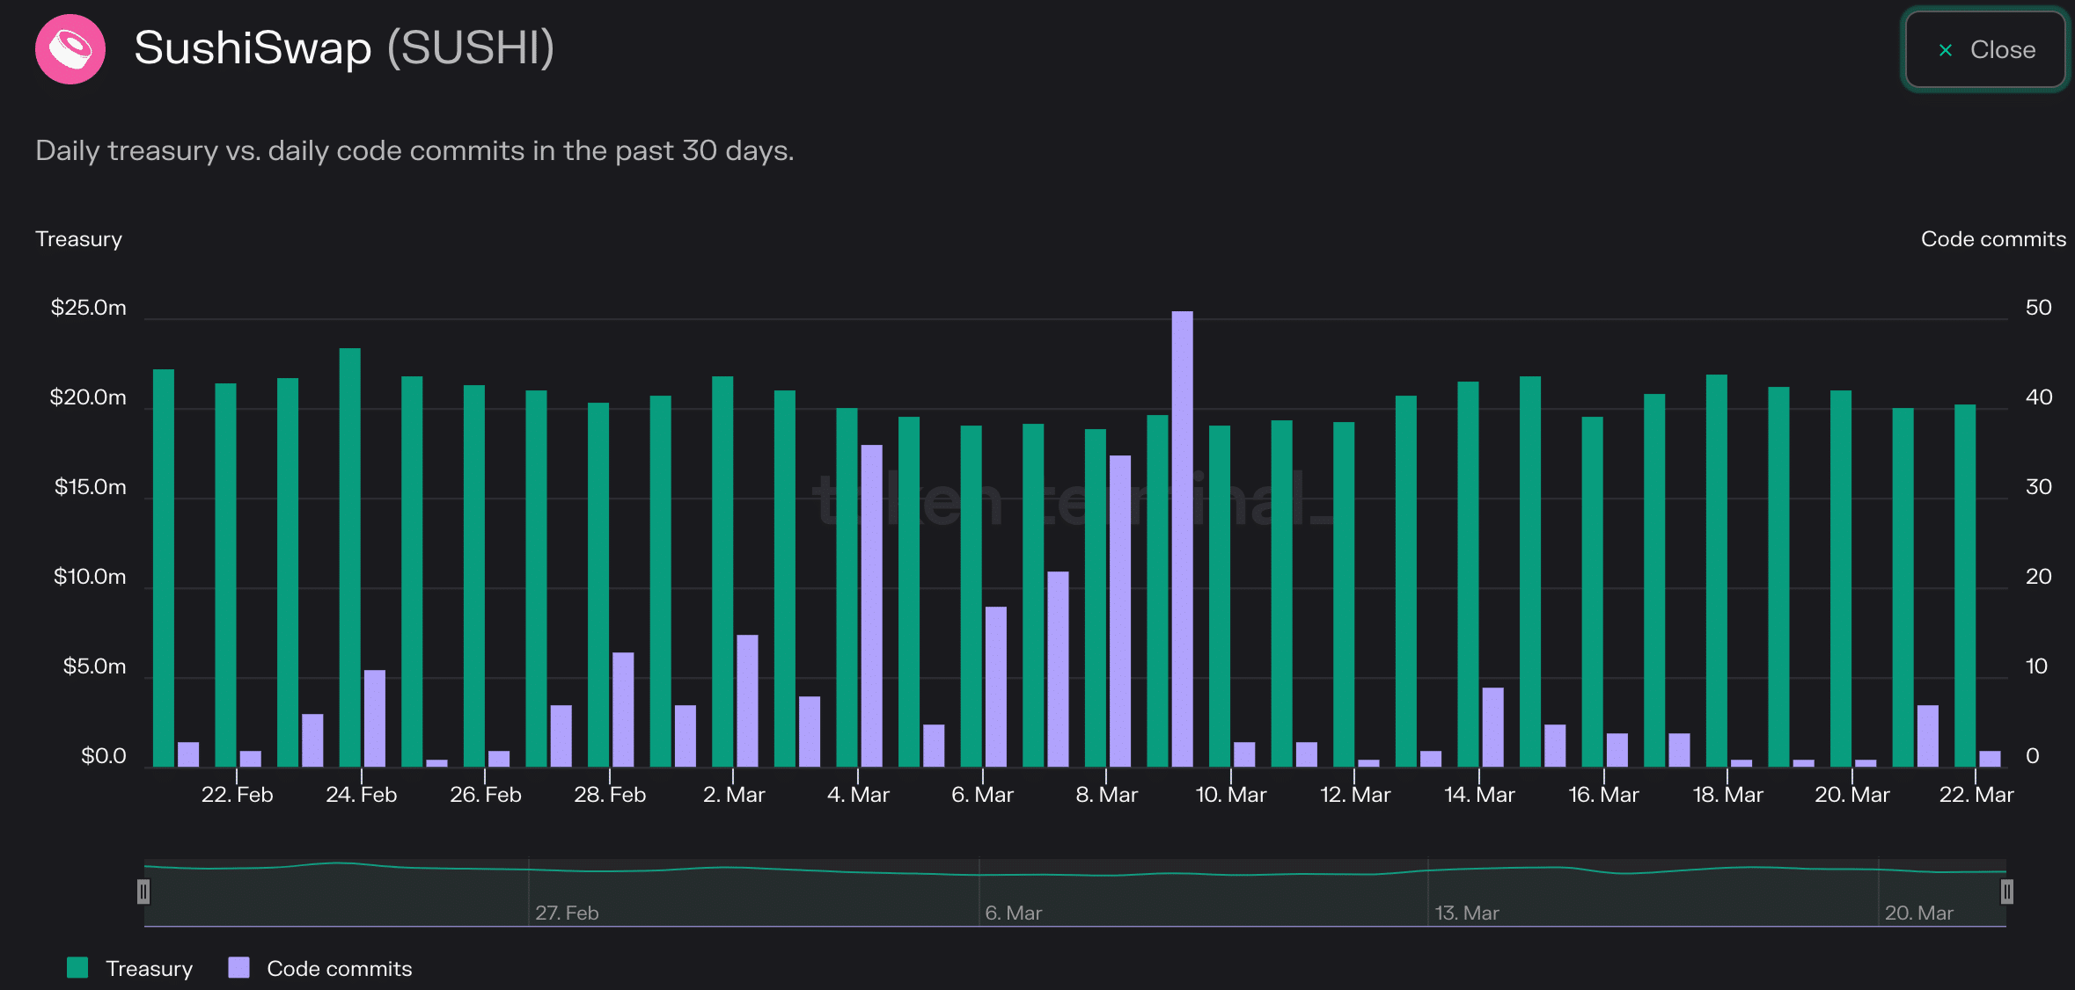
Task: Click the 20. Mar marker in navigator
Action: 1918,913
